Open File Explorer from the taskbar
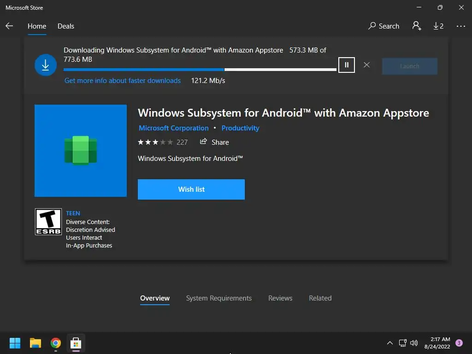The width and height of the screenshot is (472, 354). [x=35, y=343]
